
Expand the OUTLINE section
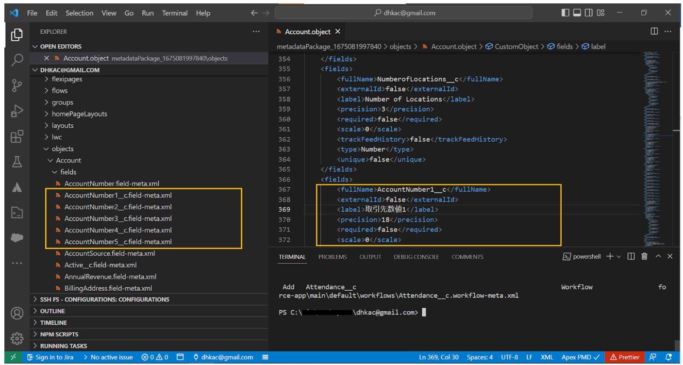tap(52, 311)
